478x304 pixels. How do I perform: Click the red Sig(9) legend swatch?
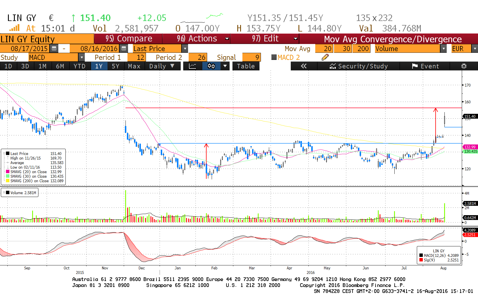[421, 260]
